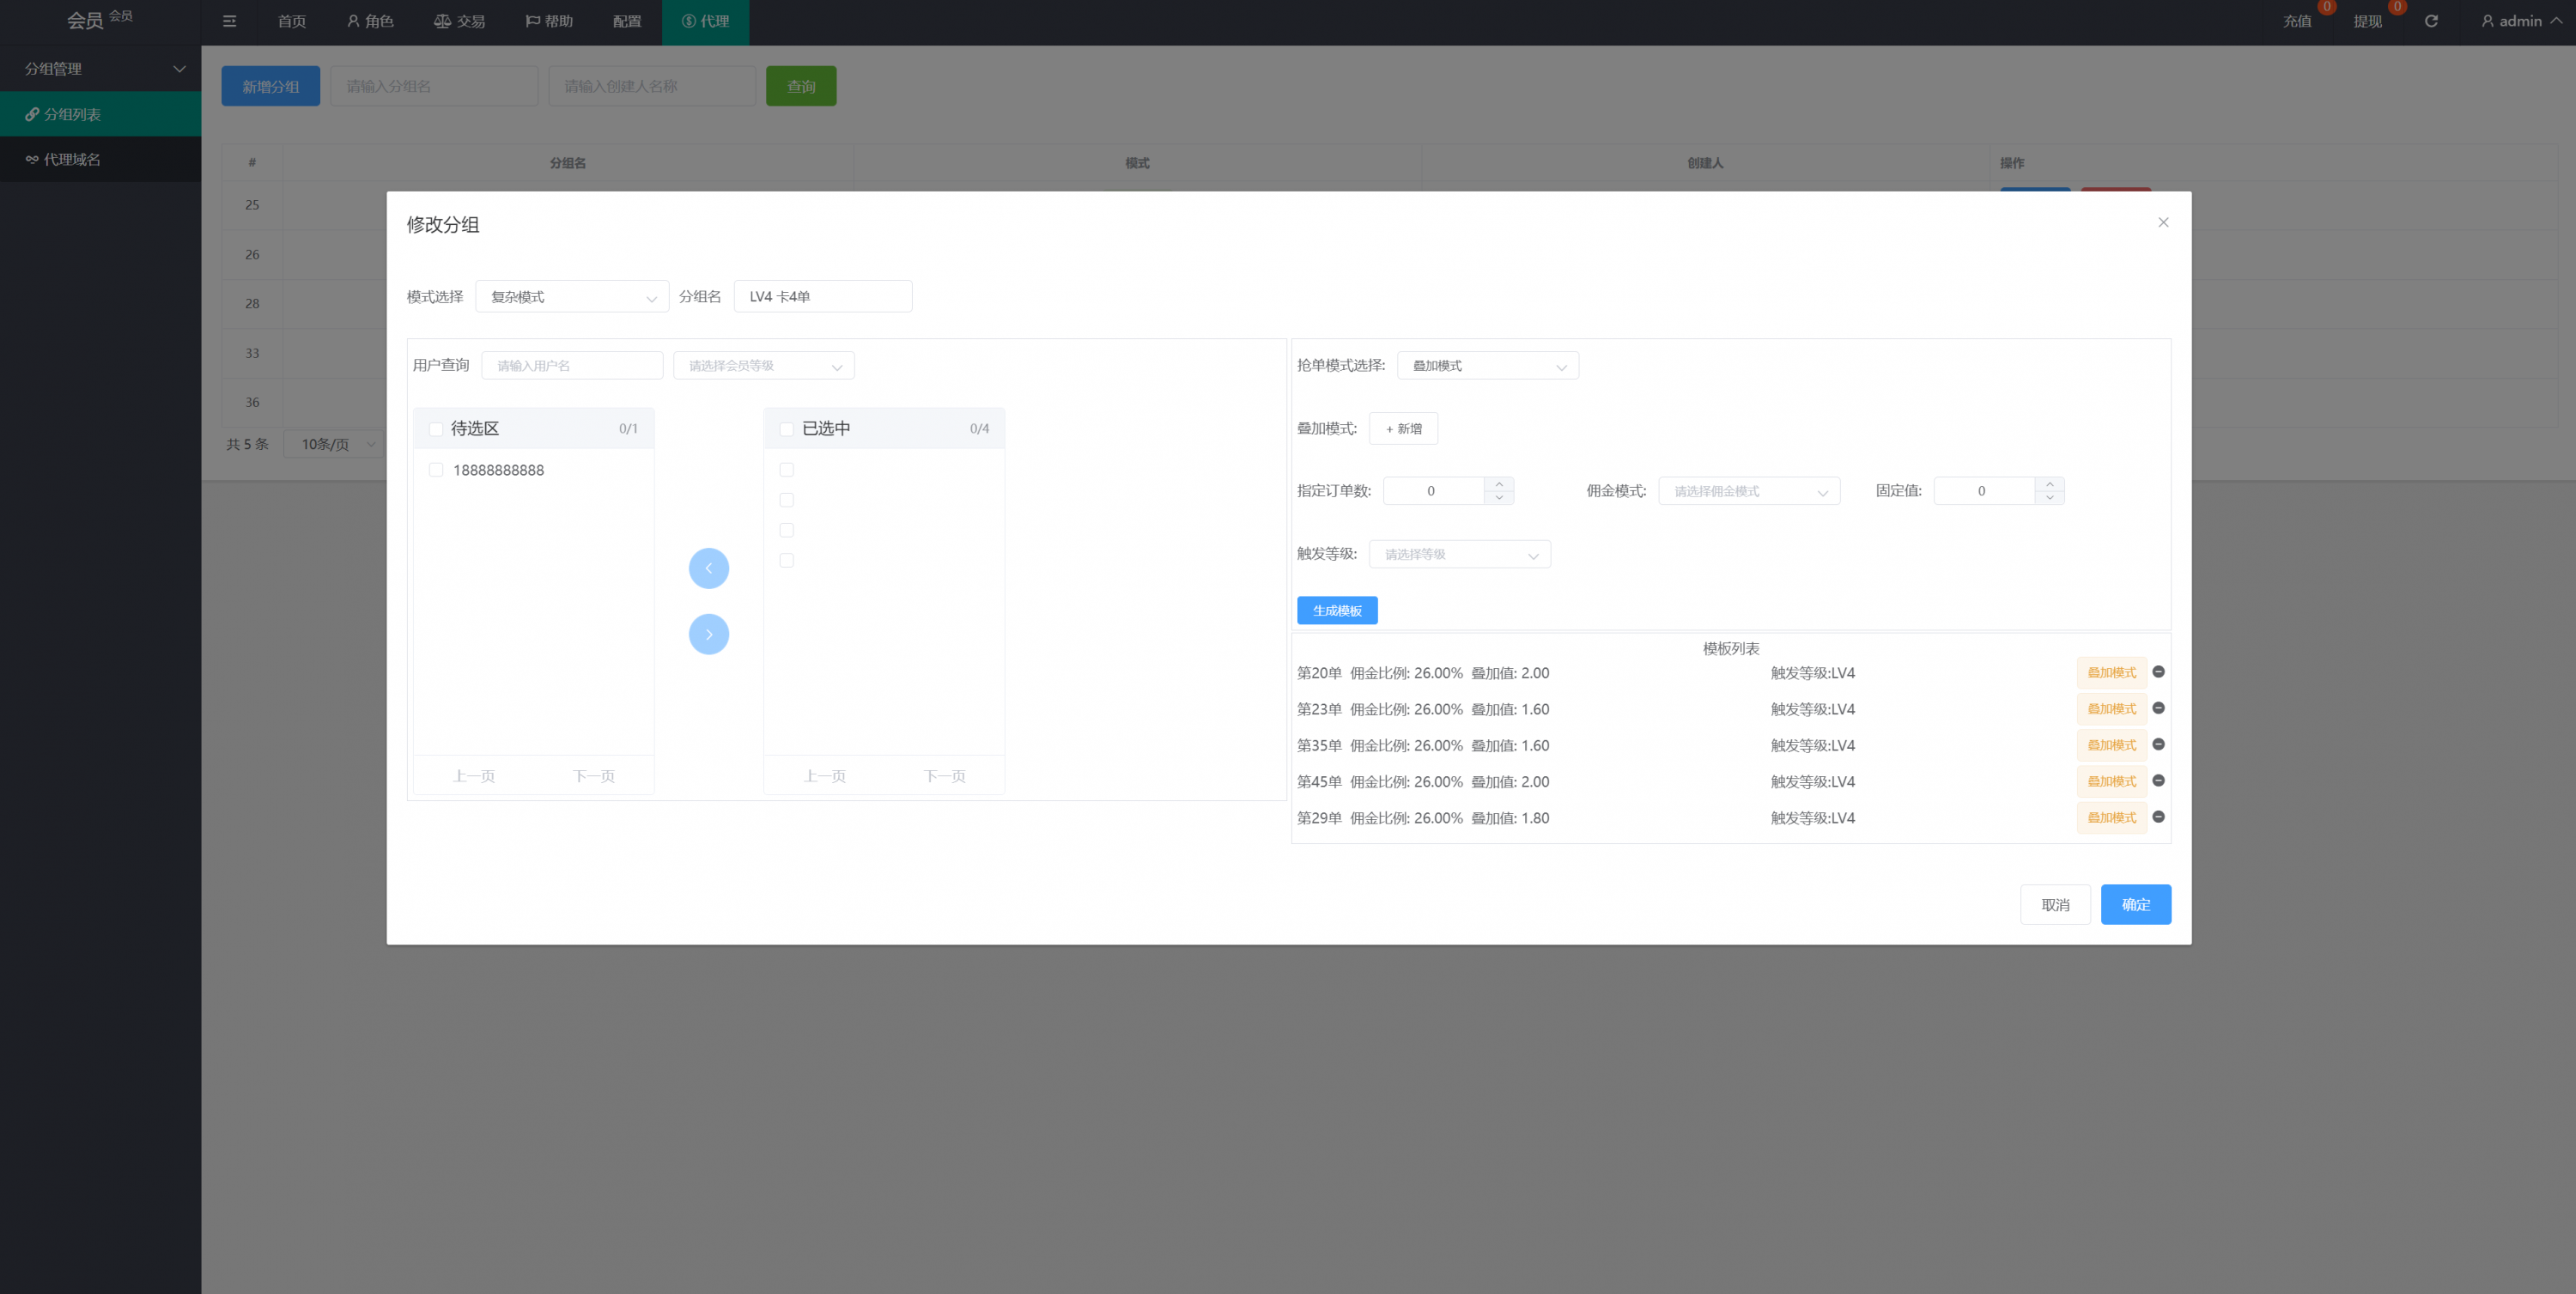Viewport: 2576px width, 1294px height.
Task: Click the 生成模板 button
Action: [1337, 610]
